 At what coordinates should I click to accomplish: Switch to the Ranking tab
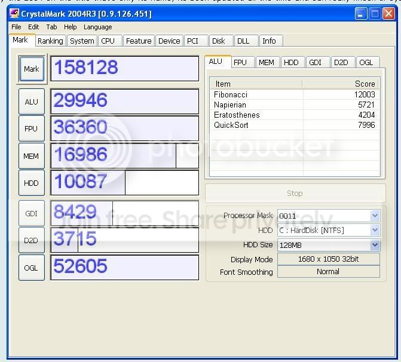click(50, 41)
